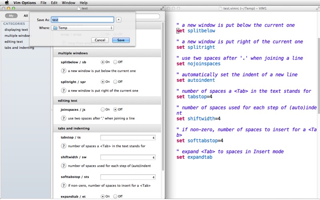Click 'set autoindent' in VIM window
This screenshot has height=200, width=320.
click(196, 80)
